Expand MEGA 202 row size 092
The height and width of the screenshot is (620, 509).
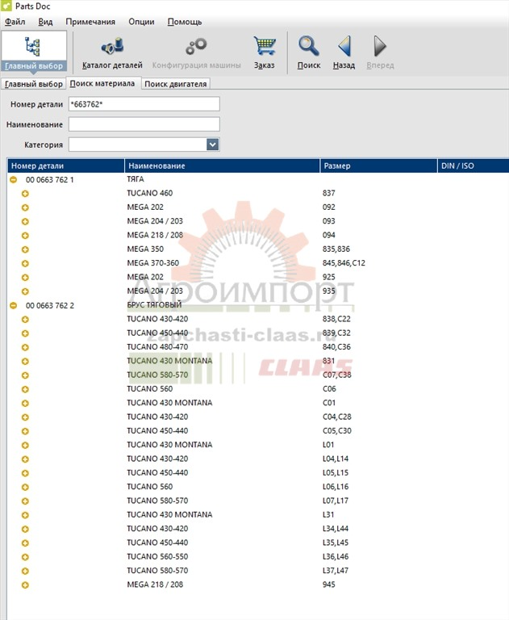coord(25,207)
